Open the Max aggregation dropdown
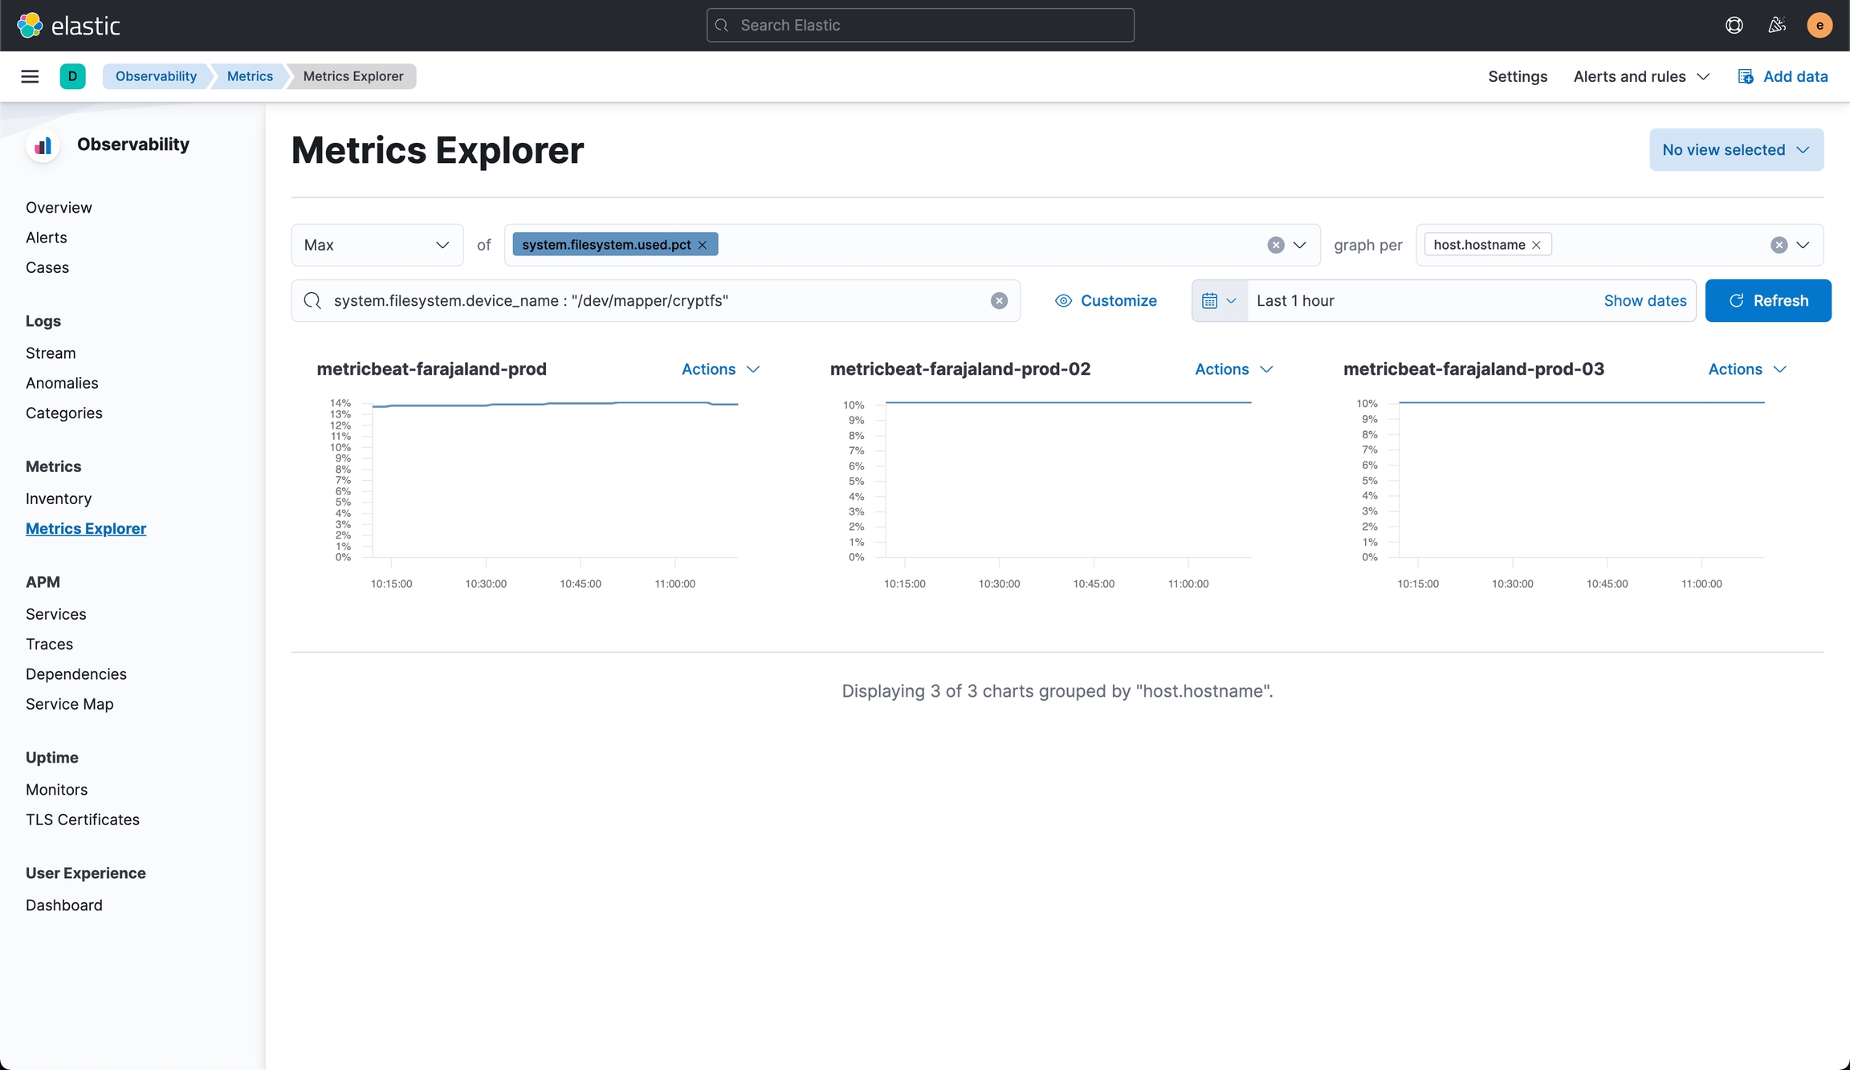1850x1070 pixels. 377,245
